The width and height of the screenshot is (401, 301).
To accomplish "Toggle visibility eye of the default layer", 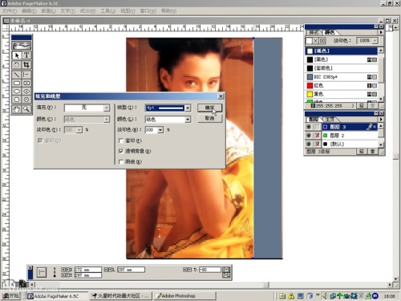I will [x=309, y=144].
